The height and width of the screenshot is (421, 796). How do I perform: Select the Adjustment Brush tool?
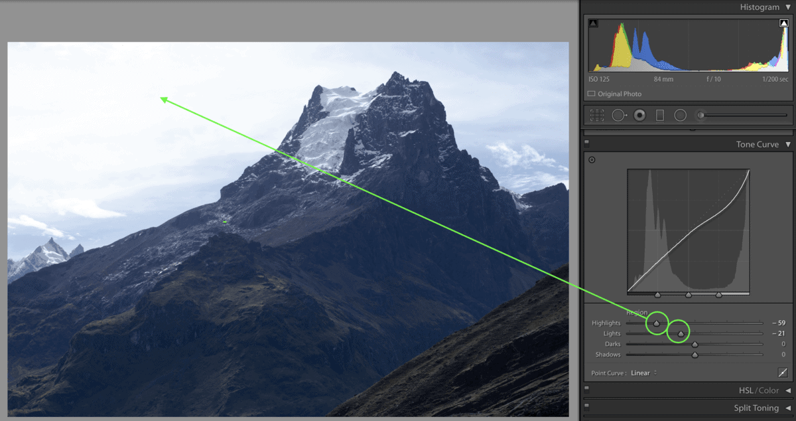pyautogui.click(x=743, y=115)
